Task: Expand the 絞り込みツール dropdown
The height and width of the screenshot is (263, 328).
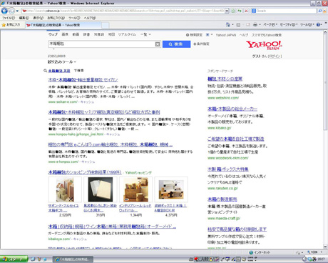Action: [x=62, y=61]
